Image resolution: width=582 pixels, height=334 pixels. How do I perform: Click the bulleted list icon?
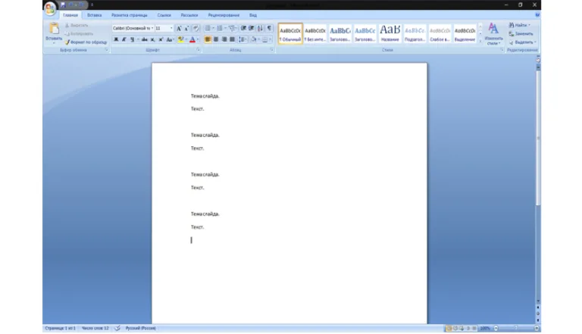[208, 29]
